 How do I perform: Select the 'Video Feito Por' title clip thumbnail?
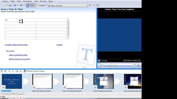point(12,81)
